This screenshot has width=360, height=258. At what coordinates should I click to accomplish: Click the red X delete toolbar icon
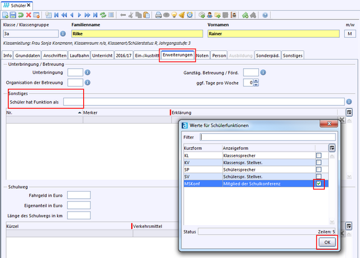click(x=28, y=15)
